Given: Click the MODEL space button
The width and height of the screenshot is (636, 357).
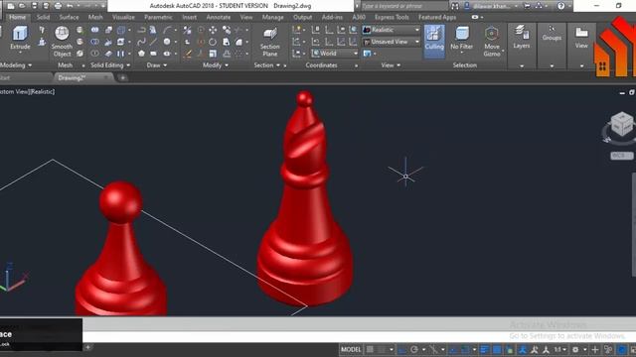Looking at the screenshot, I should (x=351, y=349).
